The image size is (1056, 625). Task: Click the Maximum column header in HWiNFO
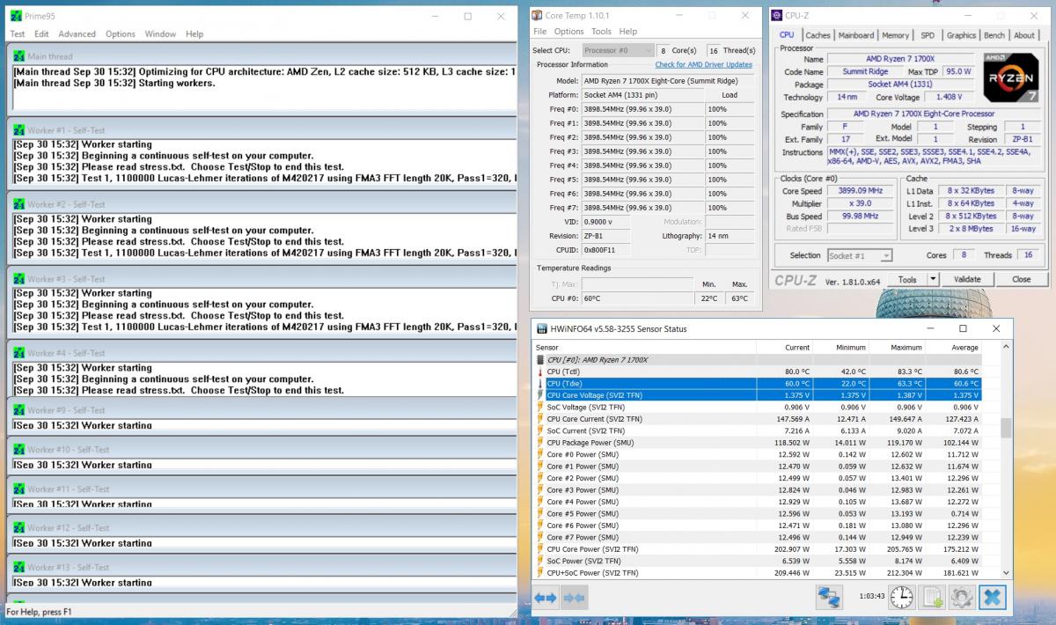point(897,348)
